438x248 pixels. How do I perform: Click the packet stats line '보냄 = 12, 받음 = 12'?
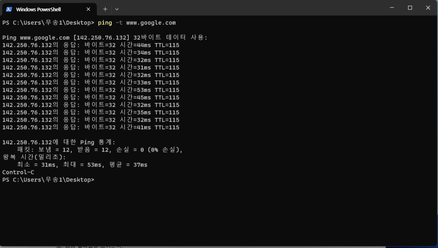tap(100, 150)
